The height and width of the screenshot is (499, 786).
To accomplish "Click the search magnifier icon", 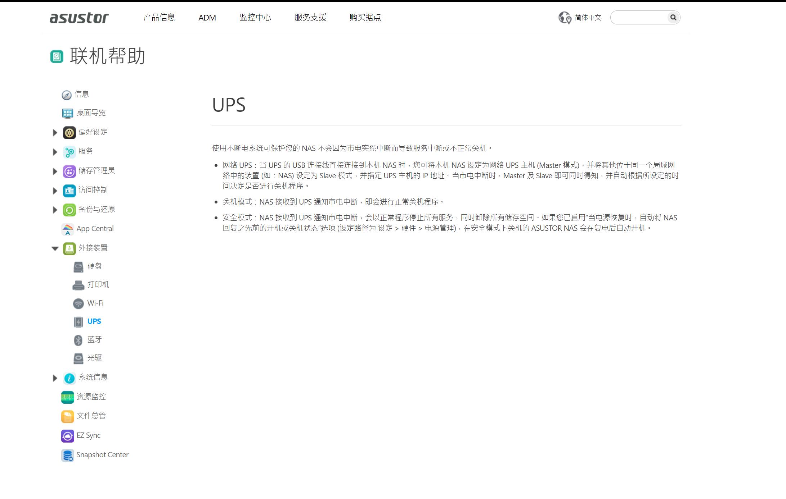I will point(673,17).
